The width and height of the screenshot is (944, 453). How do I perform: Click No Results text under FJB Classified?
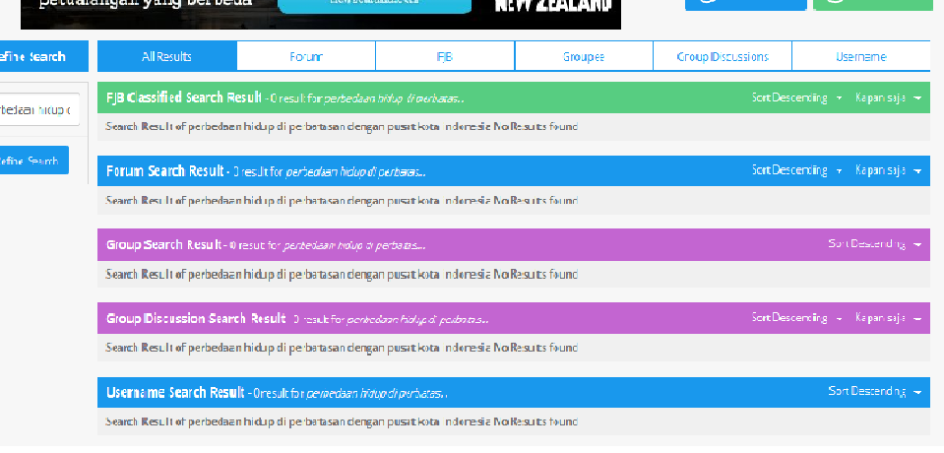pos(342,126)
